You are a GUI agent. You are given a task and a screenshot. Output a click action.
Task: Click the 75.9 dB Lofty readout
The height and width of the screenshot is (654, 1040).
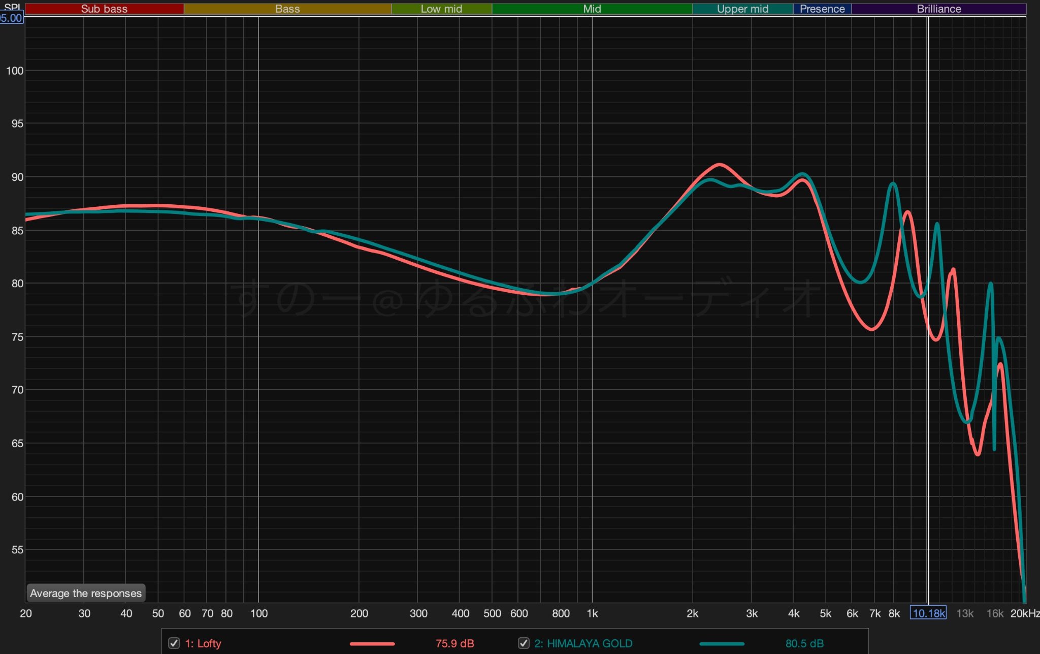(454, 643)
